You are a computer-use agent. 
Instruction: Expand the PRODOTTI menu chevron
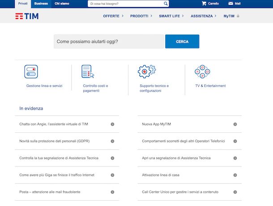click(151, 16)
